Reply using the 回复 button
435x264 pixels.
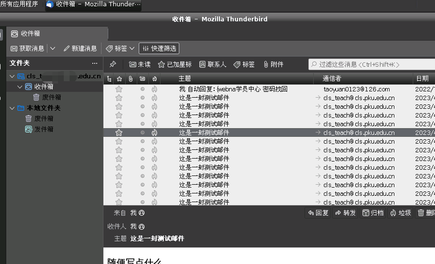(x=318, y=213)
